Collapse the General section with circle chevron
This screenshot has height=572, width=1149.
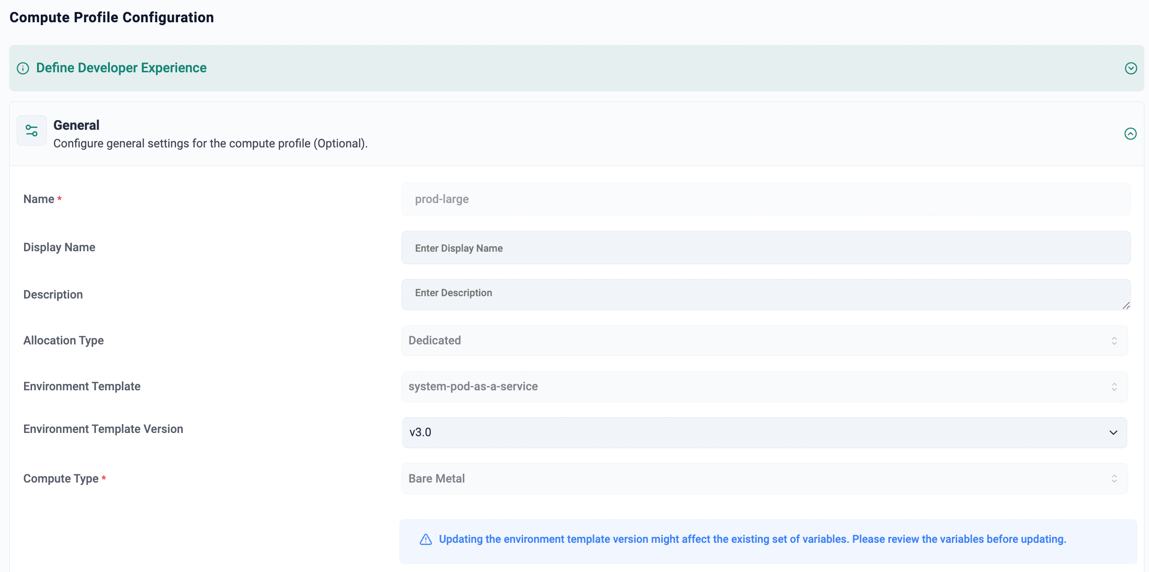[x=1130, y=134]
